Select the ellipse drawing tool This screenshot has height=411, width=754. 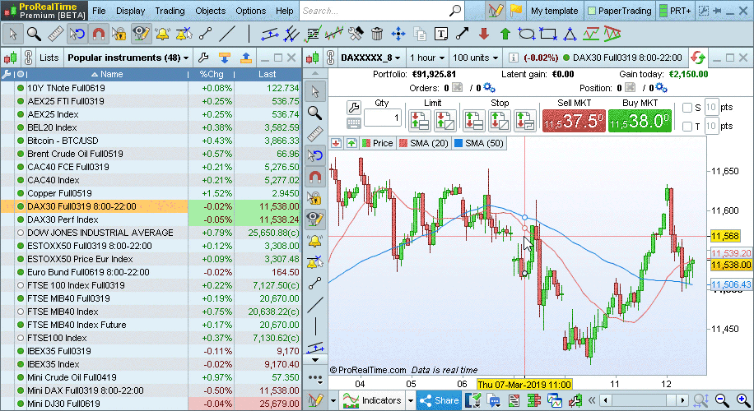tap(527, 34)
